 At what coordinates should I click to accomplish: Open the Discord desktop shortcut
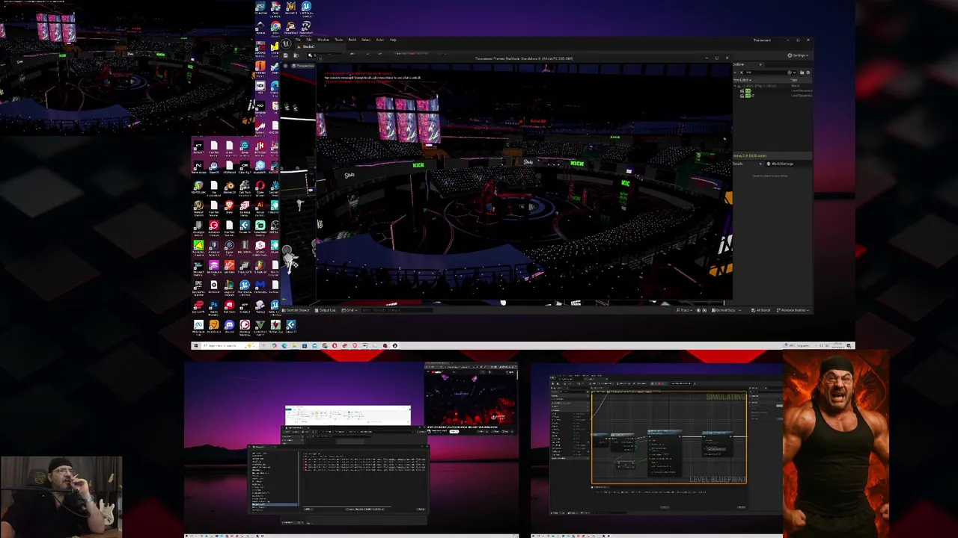click(x=229, y=327)
